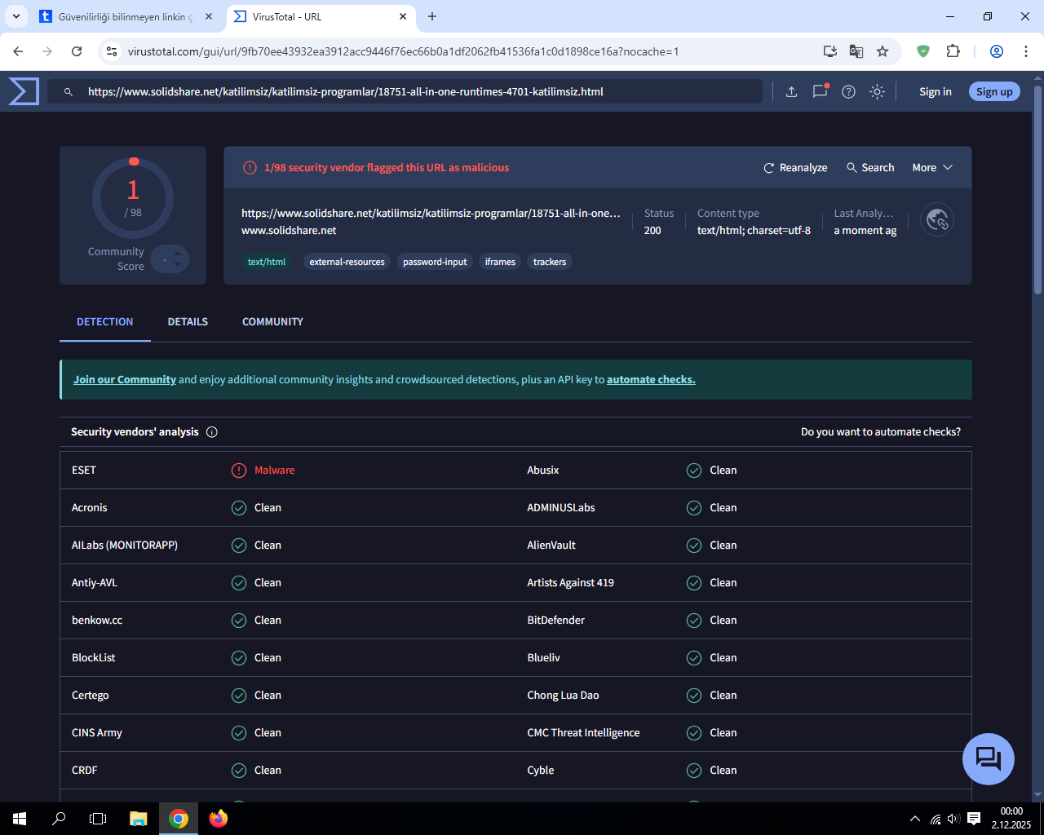Click the search magnifier in the URL search bar
Viewport: 1044px width, 835px height.
click(69, 92)
